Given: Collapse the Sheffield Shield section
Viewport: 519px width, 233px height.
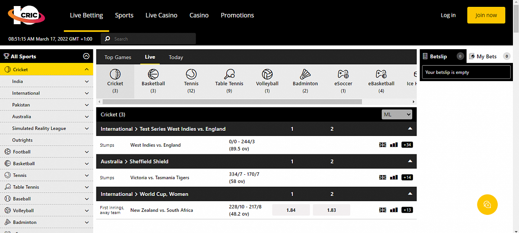Looking at the screenshot, I should 410,161.
